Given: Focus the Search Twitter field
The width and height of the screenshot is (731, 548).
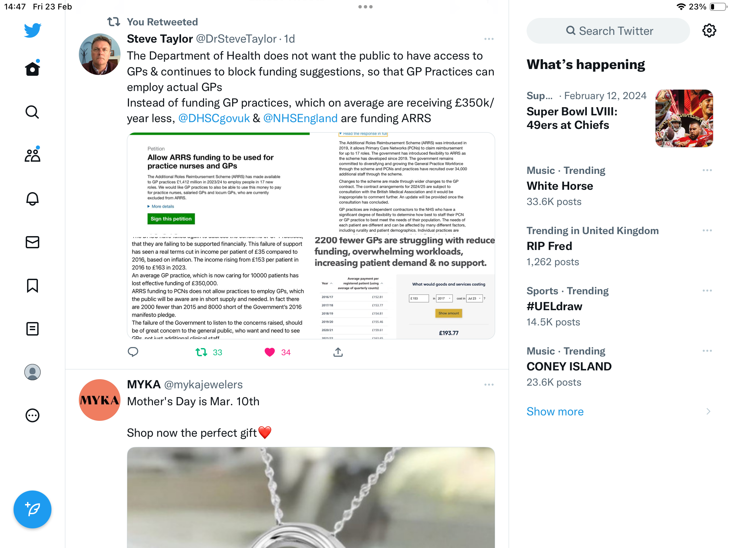Looking at the screenshot, I should [608, 31].
